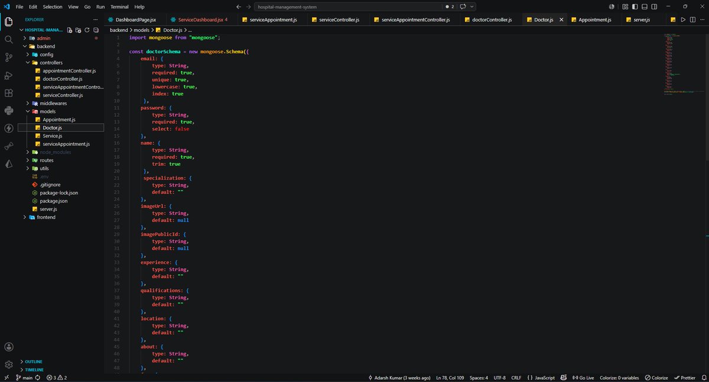This screenshot has width=709, height=382.
Task: Open the Explorer view in activity bar
Action: (x=9, y=22)
